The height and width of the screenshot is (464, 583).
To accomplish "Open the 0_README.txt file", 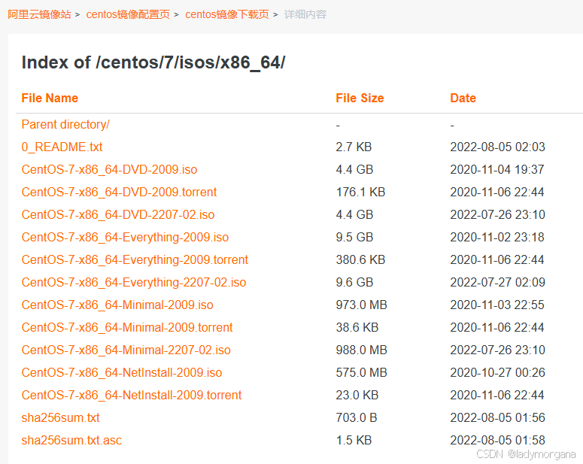I will point(62,147).
